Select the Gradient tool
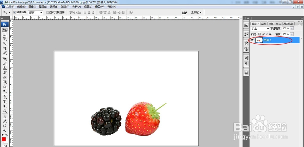This screenshot has height=147, width=304. click(x=5, y=82)
